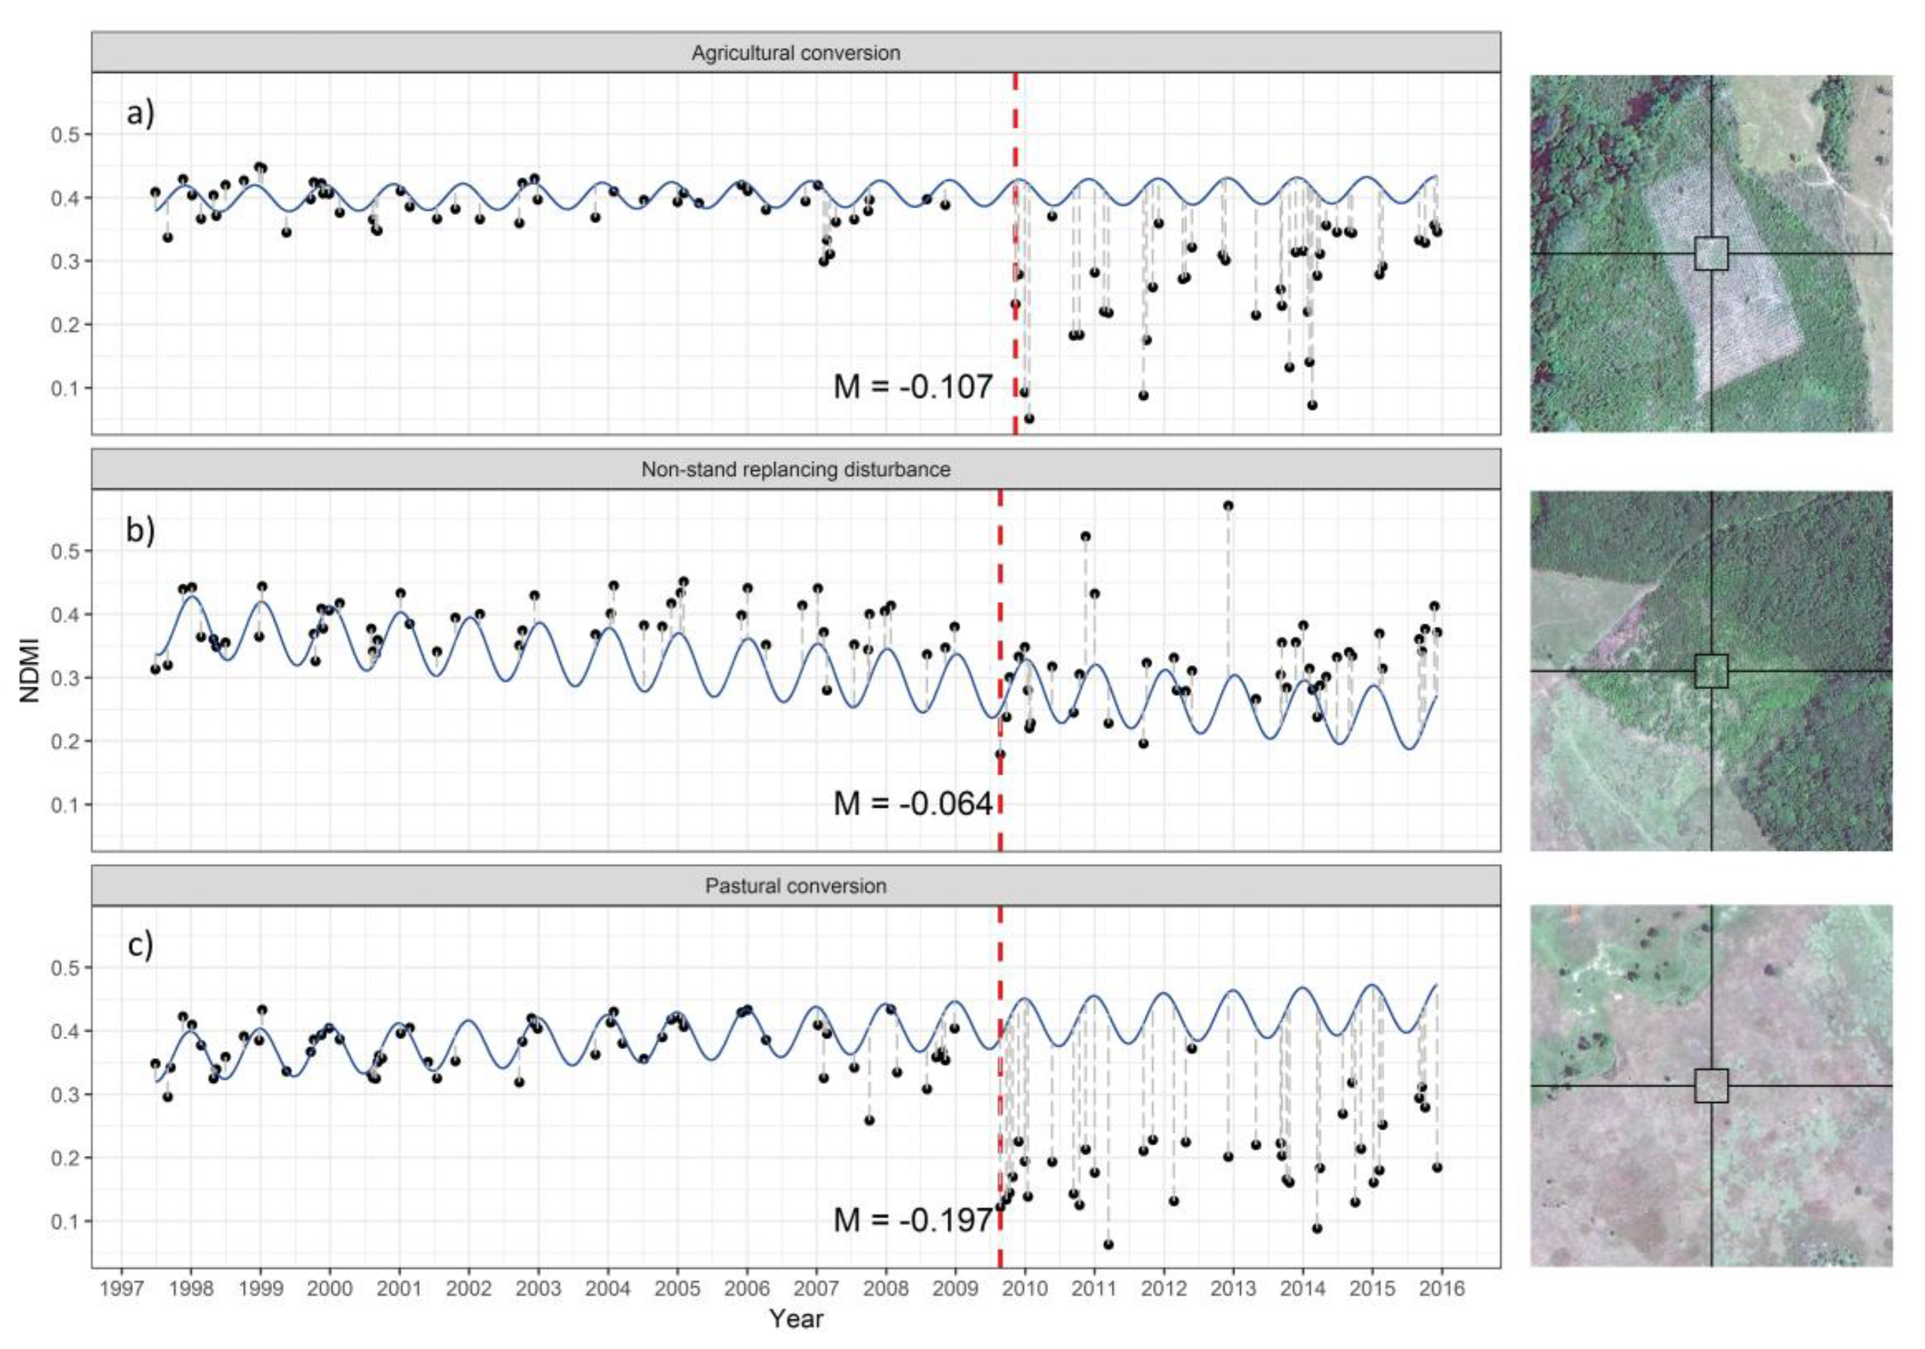
Task: Select the M = -0.197 annotation
Action: (x=913, y=1220)
